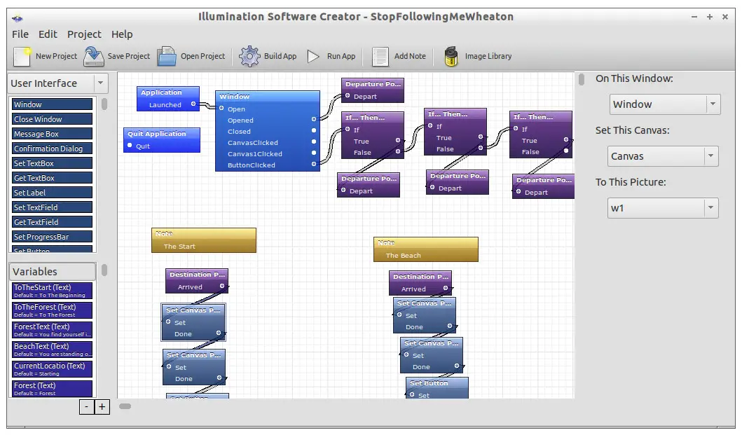Viewport: 742px width, 435px height.
Task: Select the Set Label block
Action: (52, 192)
